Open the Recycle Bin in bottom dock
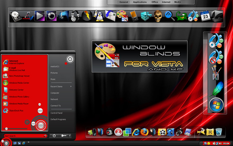233x146 pixels. tap(218, 132)
